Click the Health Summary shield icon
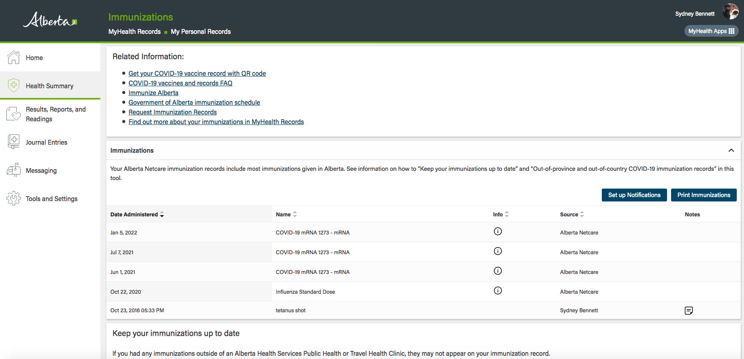This screenshot has width=744, height=359. tap(14, 85)
